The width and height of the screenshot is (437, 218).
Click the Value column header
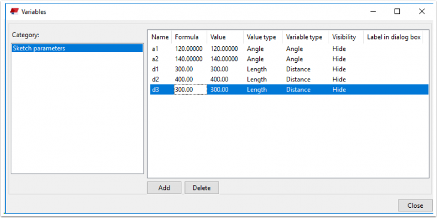225,37
